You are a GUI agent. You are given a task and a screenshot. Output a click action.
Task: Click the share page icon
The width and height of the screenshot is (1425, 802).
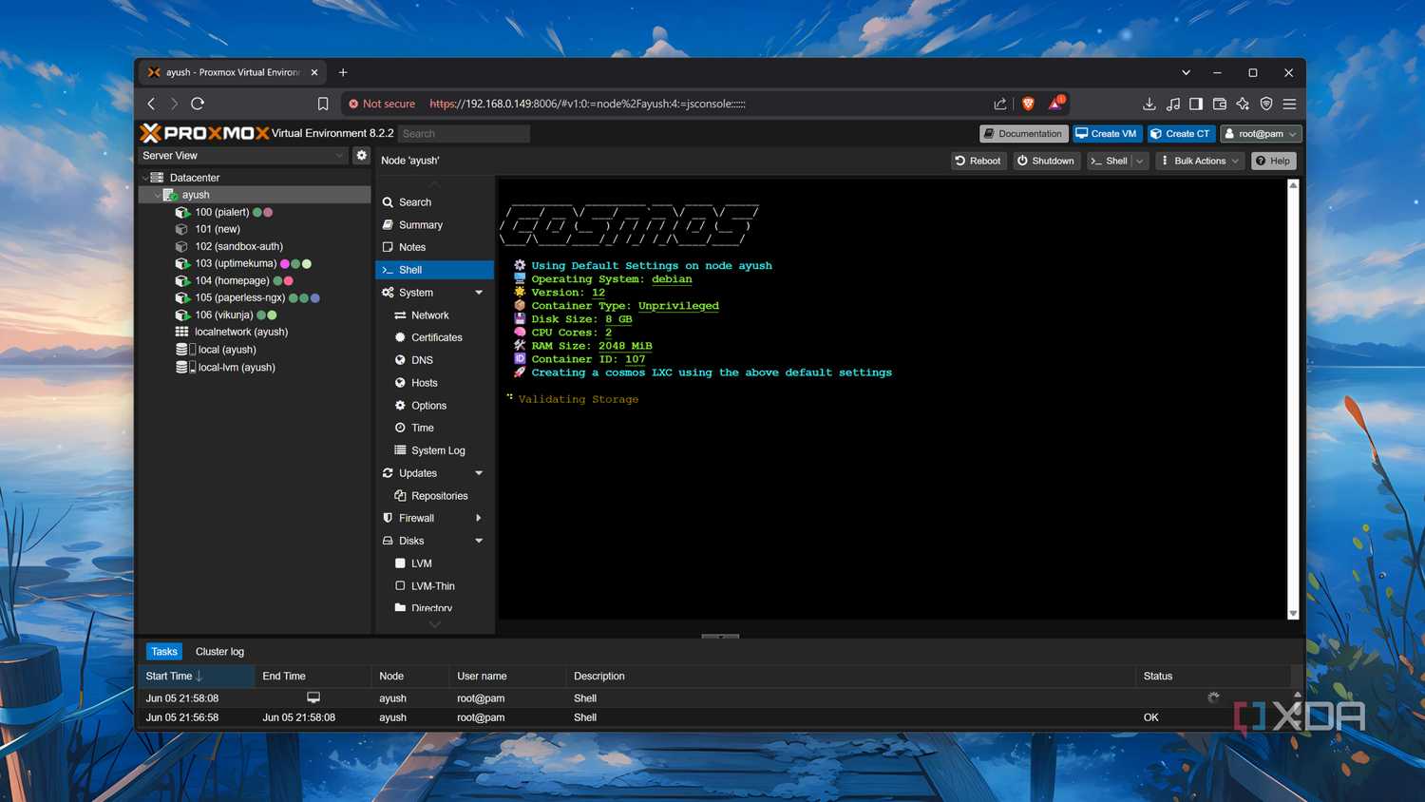1000,104
